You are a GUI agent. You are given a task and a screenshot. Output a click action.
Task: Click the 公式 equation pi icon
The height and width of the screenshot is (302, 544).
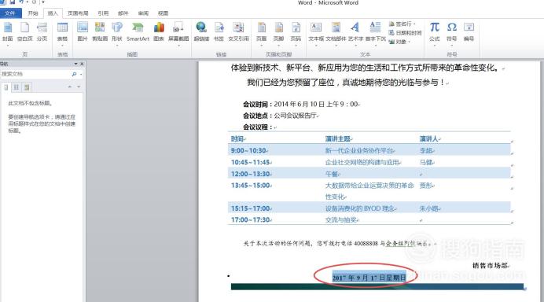435,31
